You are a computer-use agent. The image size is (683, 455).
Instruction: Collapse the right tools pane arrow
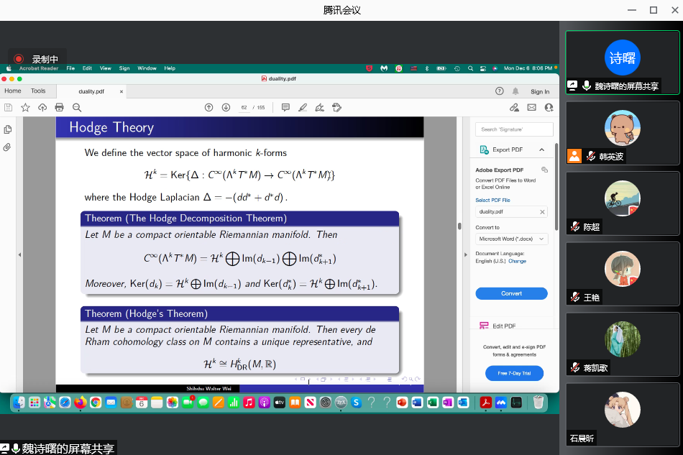459,226
